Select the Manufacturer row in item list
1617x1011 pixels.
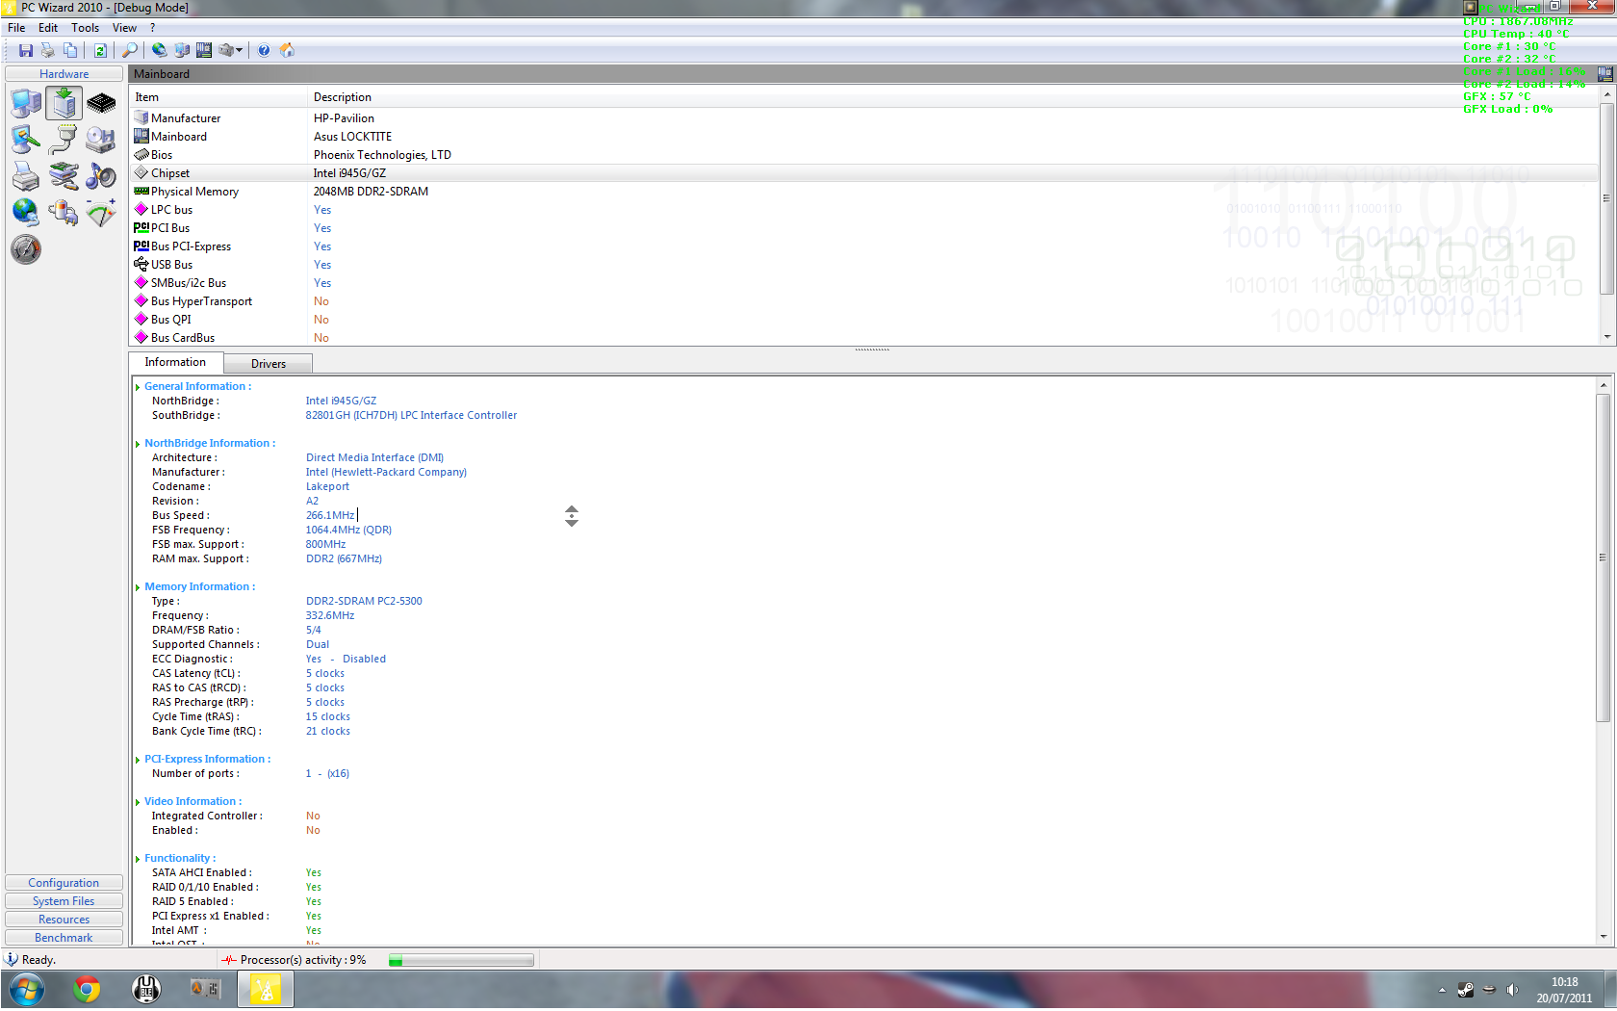[x=863, y=118]
